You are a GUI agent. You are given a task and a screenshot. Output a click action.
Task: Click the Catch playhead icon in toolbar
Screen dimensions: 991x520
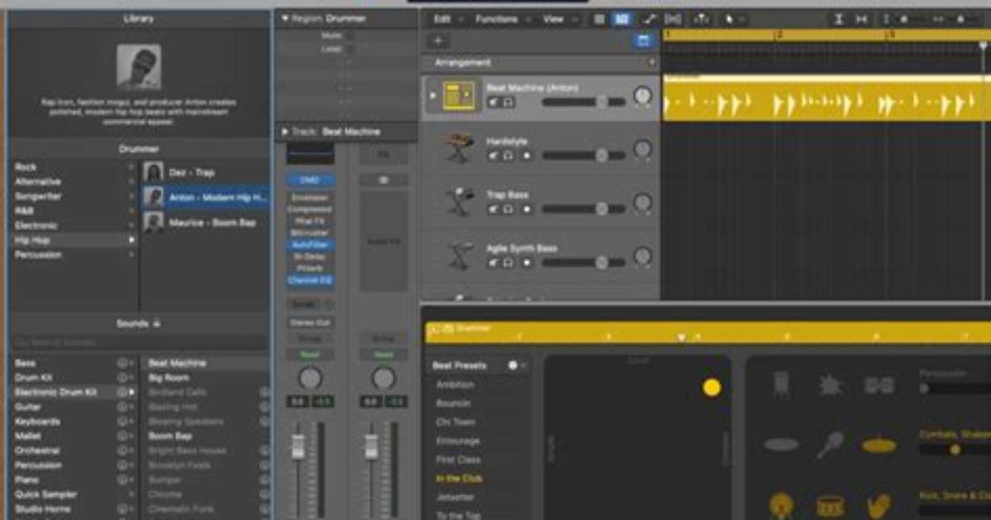pos(701,20)
